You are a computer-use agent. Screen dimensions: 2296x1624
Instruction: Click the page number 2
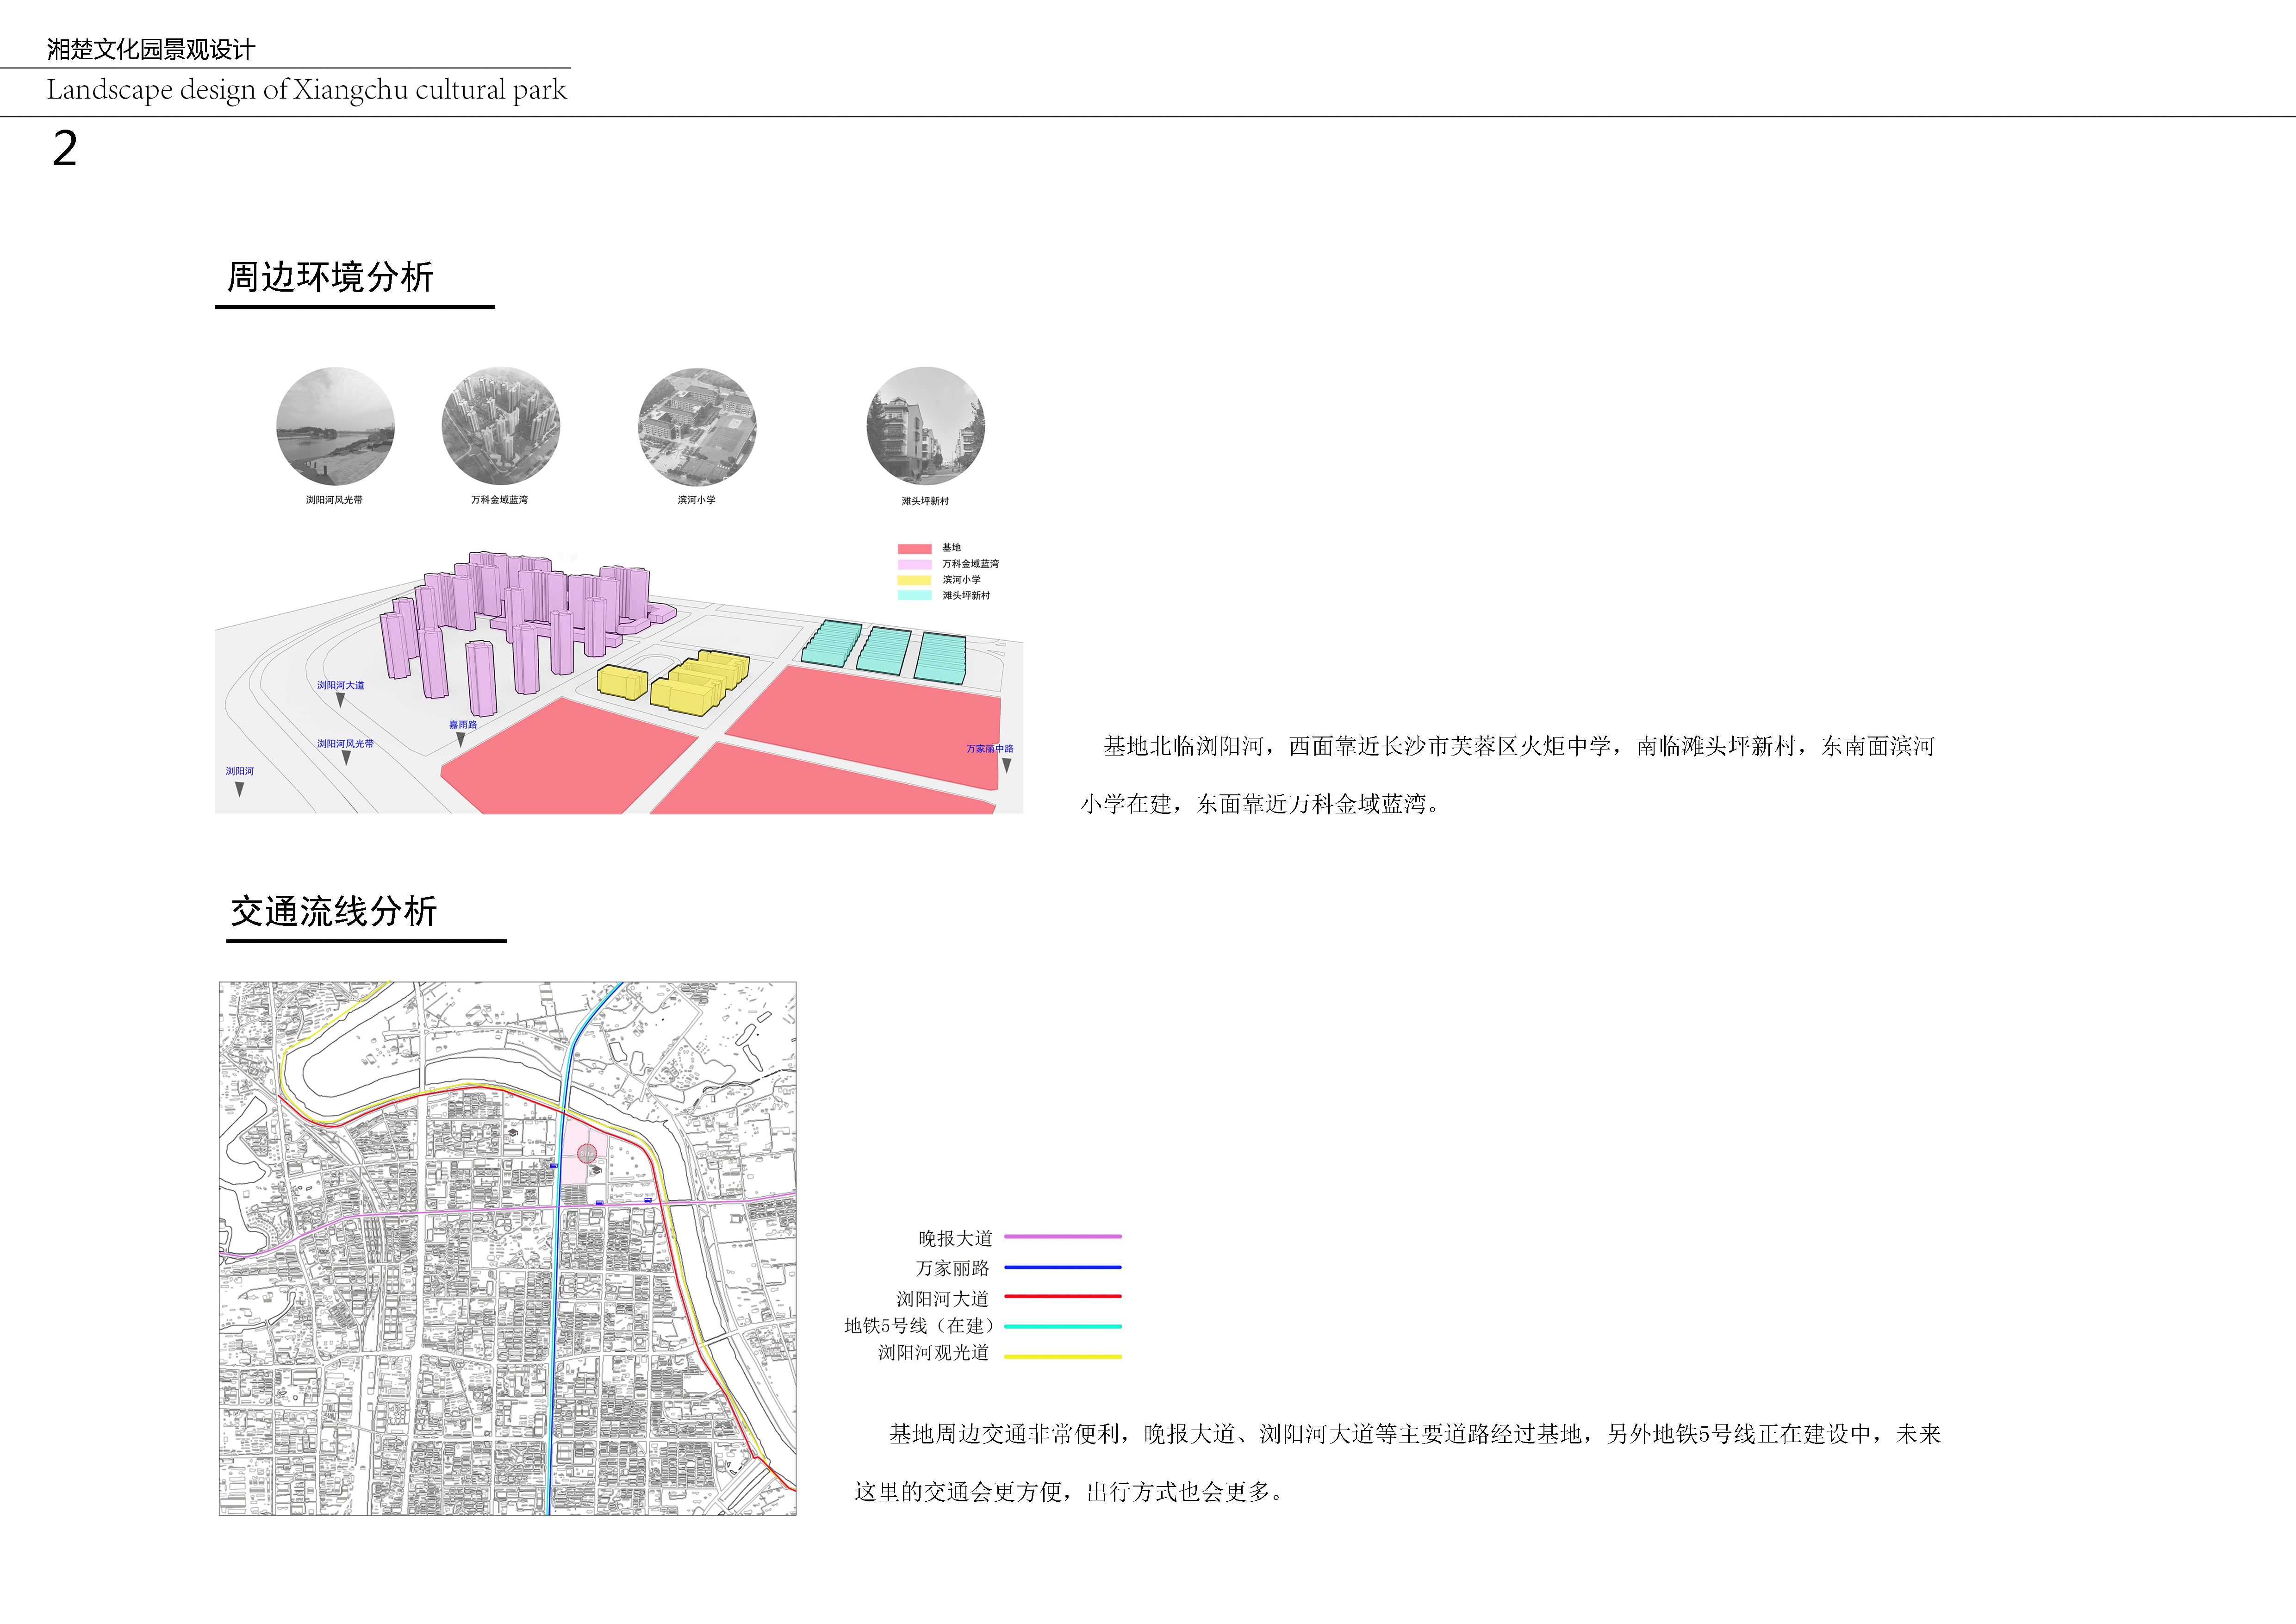tap(65, 148)
